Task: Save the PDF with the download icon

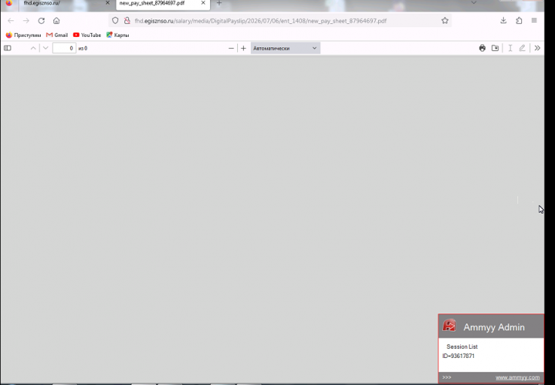Action: pos(496,48)
